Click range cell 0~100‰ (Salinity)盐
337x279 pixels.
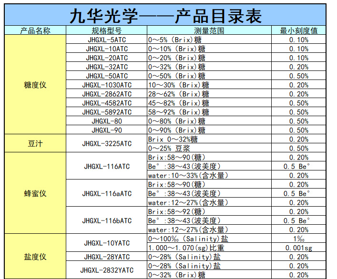[x=209, y=239]
